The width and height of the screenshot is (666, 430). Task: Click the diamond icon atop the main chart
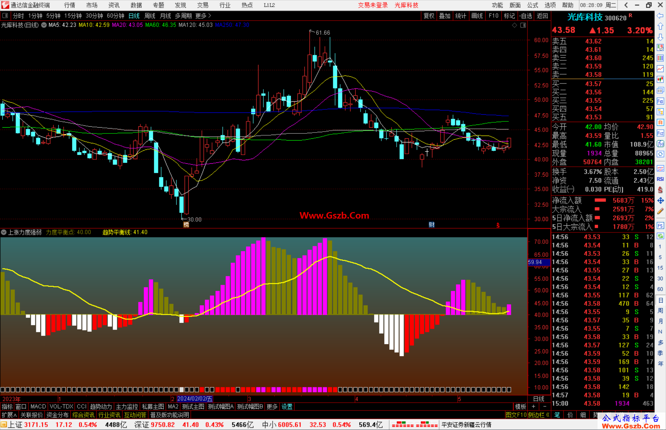coord(515,25)
